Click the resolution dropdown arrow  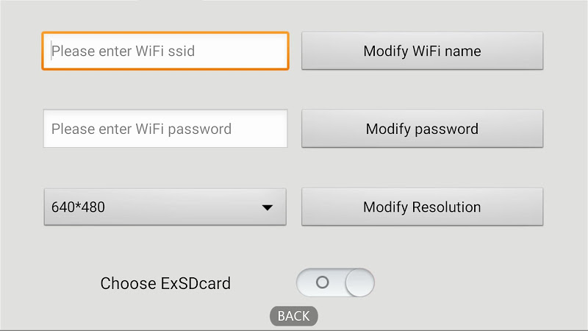click(268, 208)
